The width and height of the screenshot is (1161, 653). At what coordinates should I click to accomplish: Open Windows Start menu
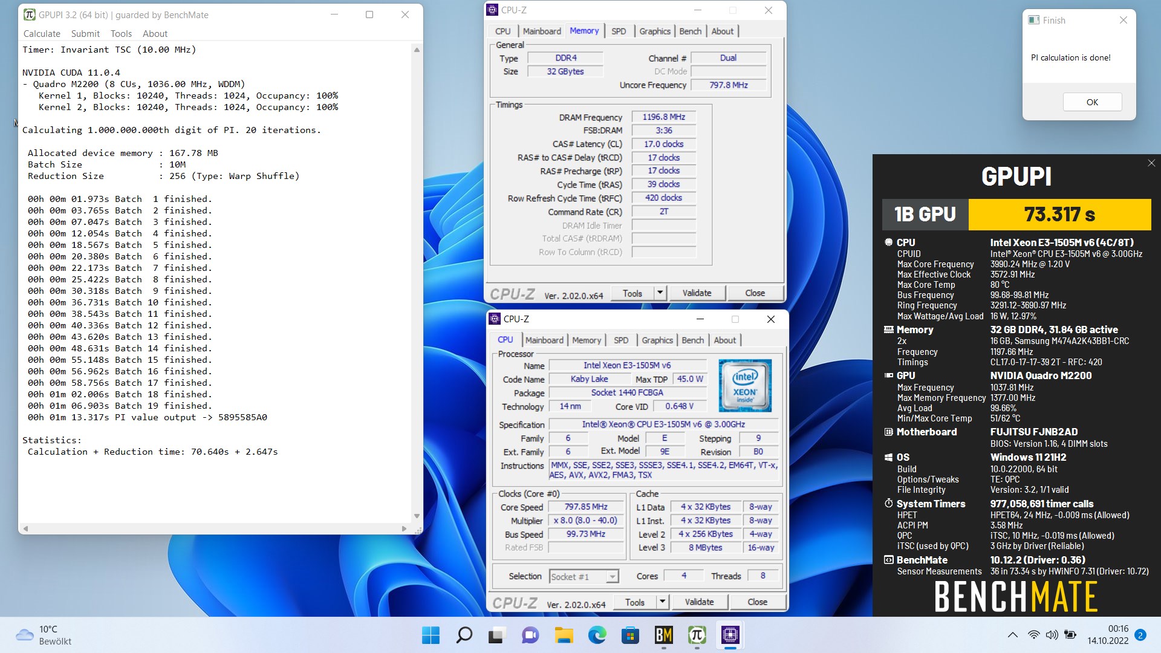coord(431,635)
